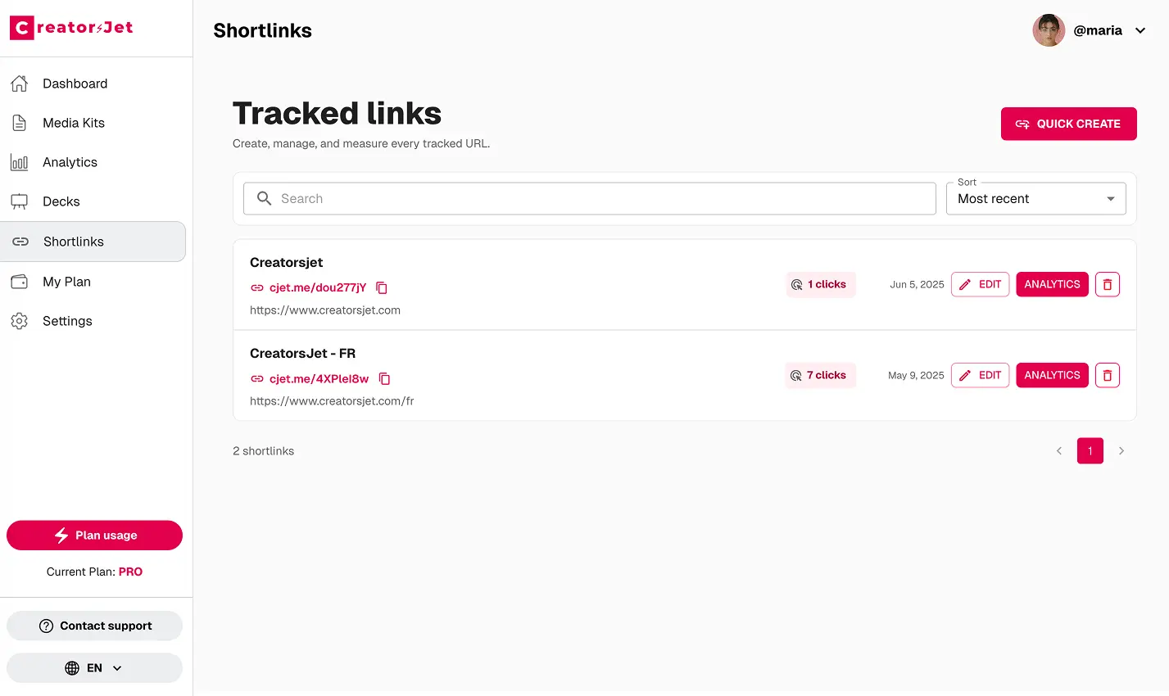Click inside the Search field
This screenshot has width=1169, height=696.
click(589, 198)
